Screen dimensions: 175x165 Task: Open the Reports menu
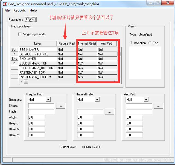click(19, 10)
